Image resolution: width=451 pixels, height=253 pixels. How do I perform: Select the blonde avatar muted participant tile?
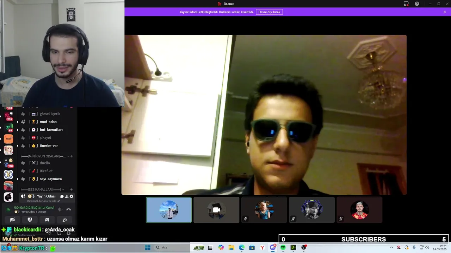tap(264, 210)
